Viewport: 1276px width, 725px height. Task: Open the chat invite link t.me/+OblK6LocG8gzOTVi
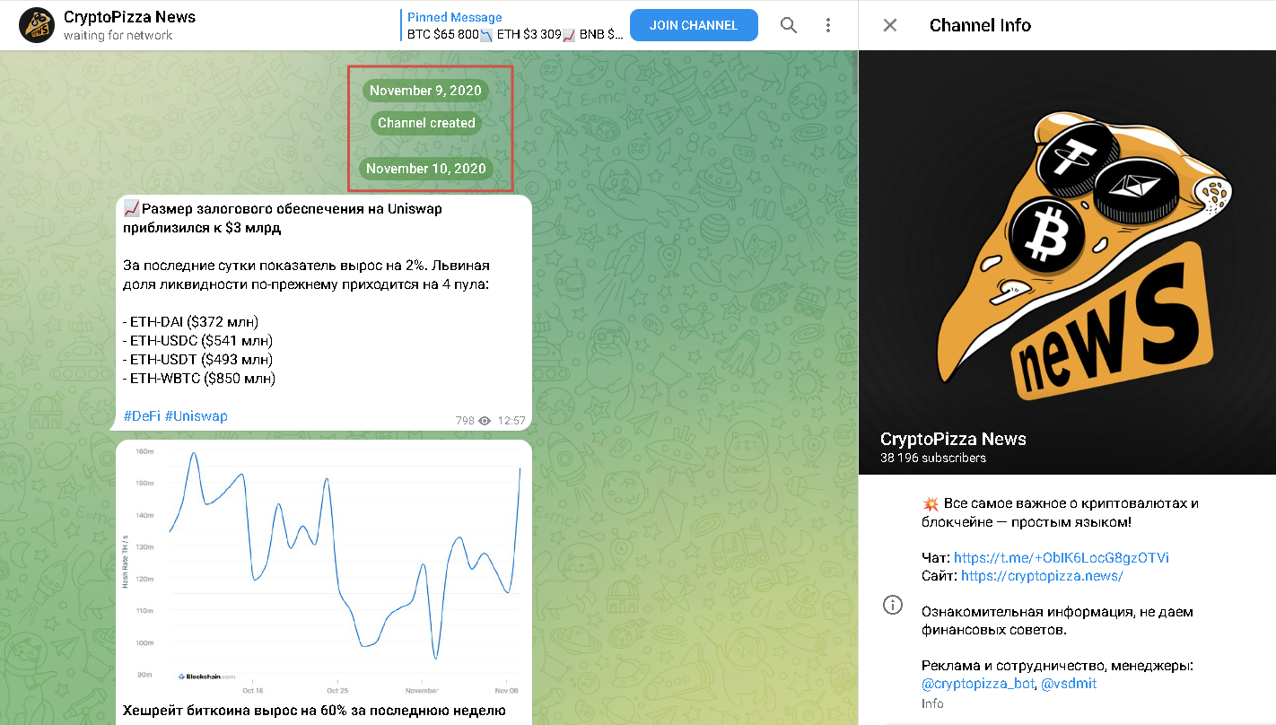tap(1062, 557)
